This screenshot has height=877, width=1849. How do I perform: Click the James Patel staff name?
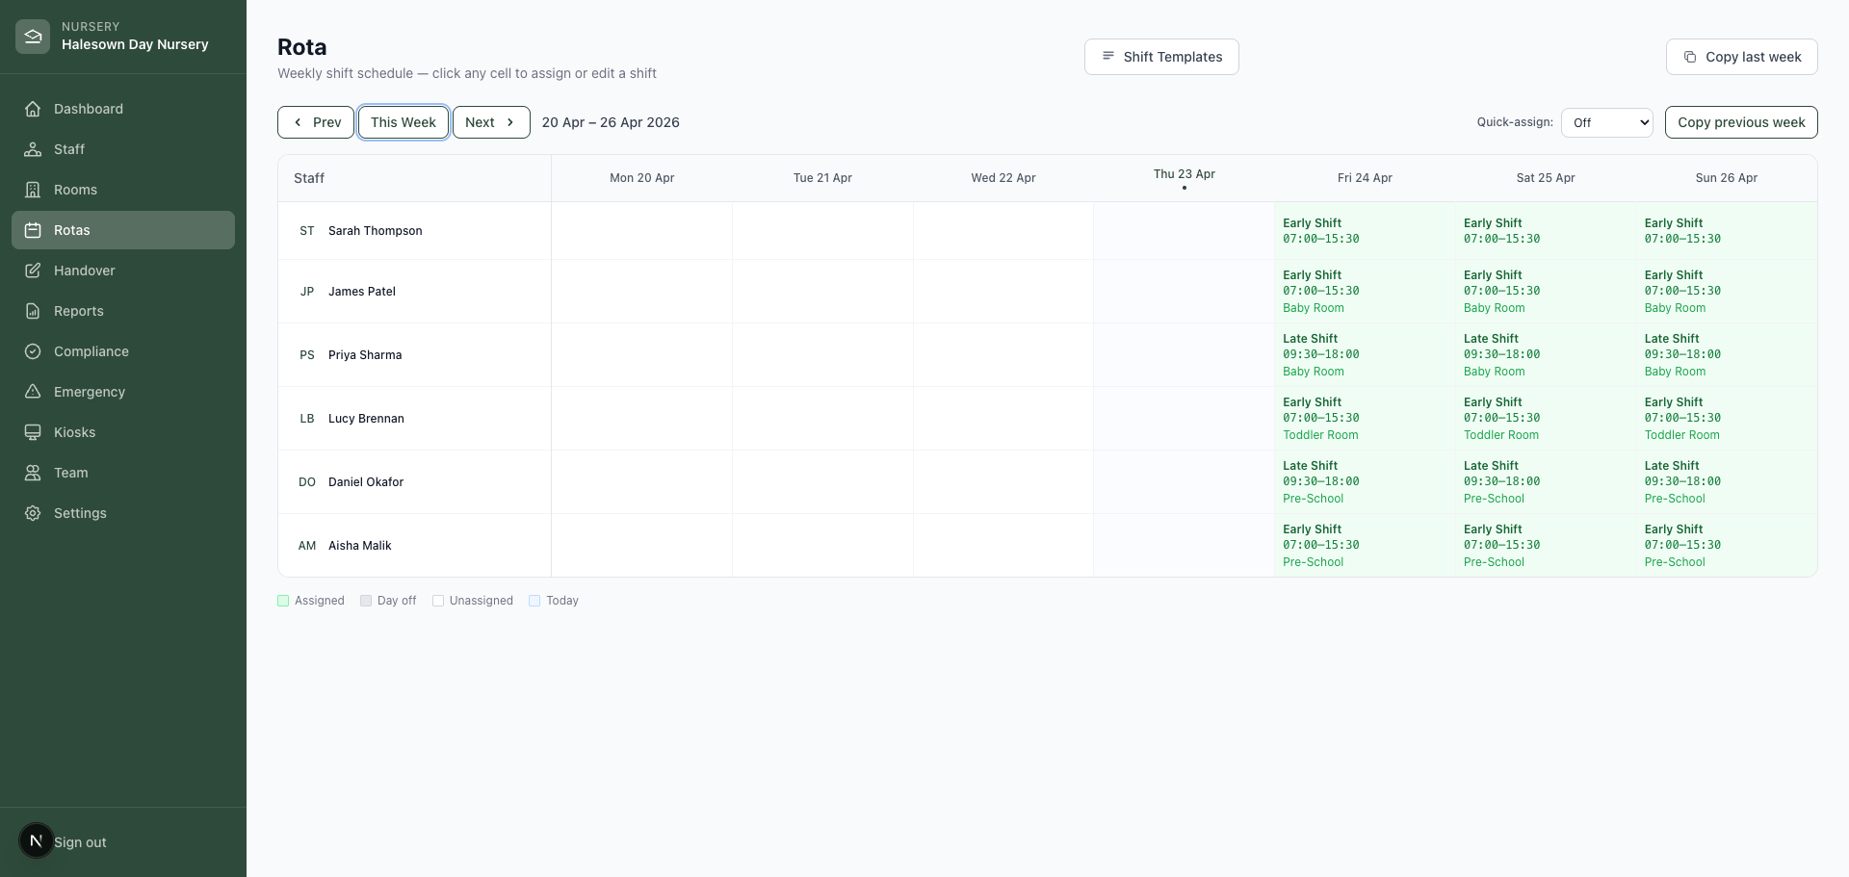pyautogui.click(x=362, y=292)
